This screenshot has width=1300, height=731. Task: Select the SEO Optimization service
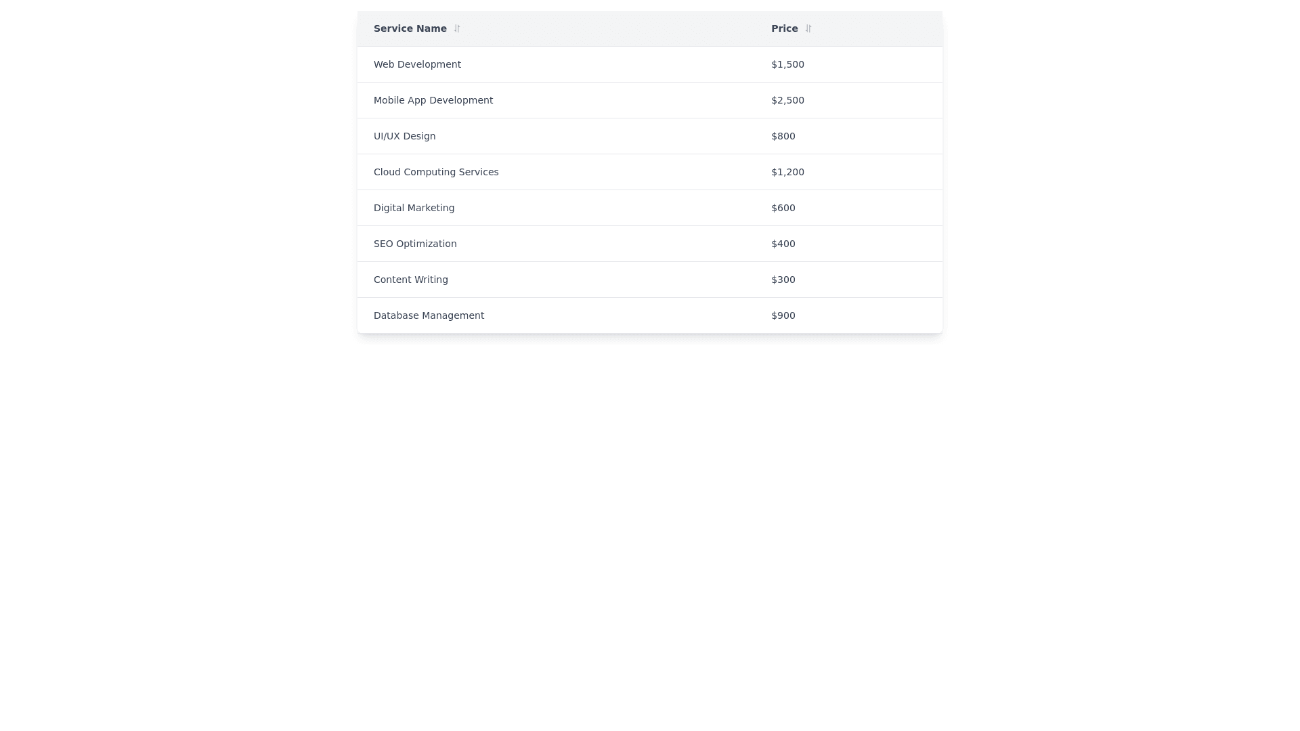point(415,244)
